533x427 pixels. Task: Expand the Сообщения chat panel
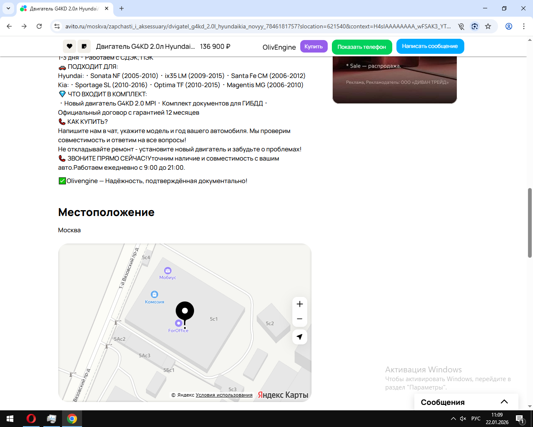click(x=466, y=402)
